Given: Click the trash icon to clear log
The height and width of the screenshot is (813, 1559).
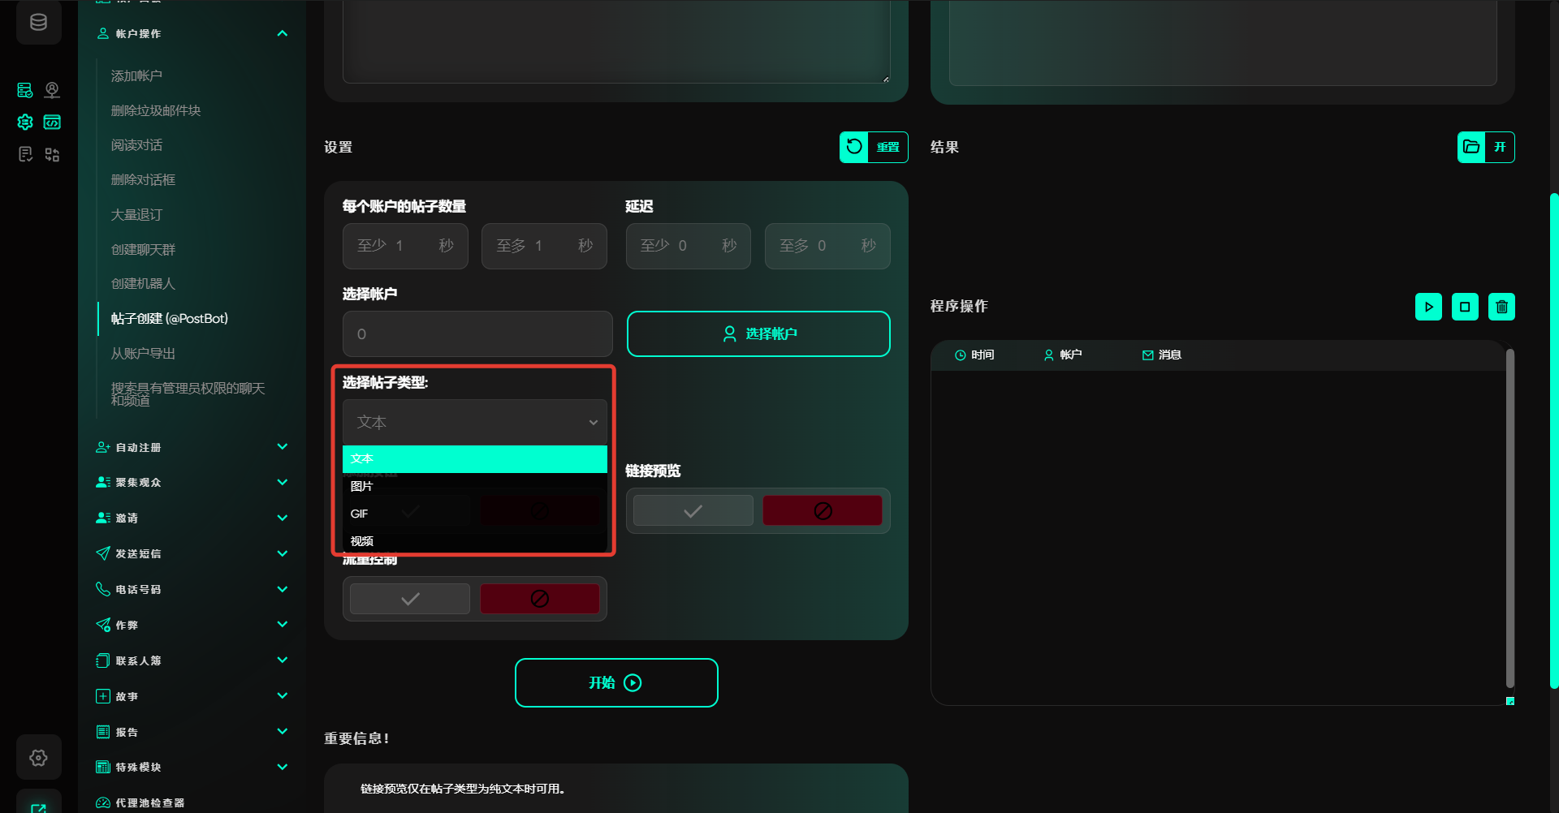Looking at the screenshot, I should (x=1501, y=307).
